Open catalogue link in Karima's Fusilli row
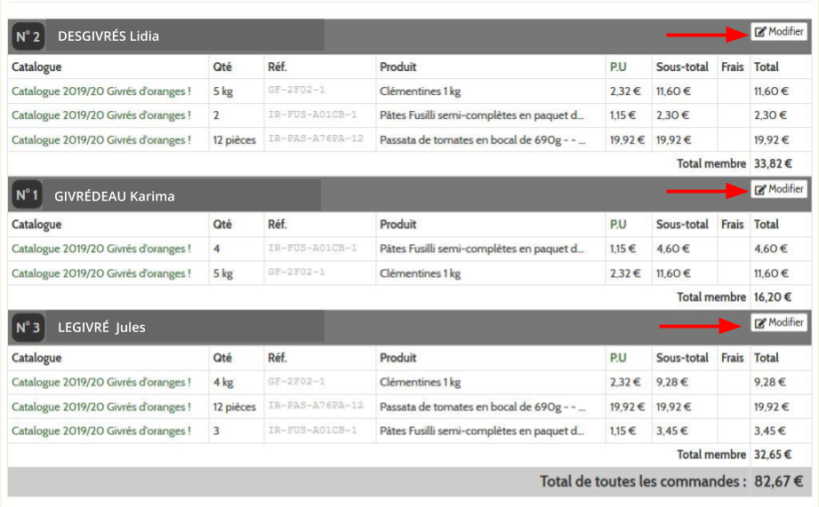 [100, 250]
